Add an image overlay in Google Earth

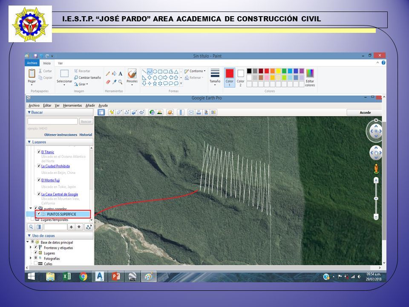tap(134, 112)
